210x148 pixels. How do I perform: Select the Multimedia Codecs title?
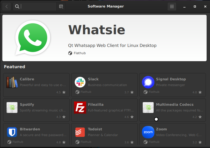click(x=175, y=104)
